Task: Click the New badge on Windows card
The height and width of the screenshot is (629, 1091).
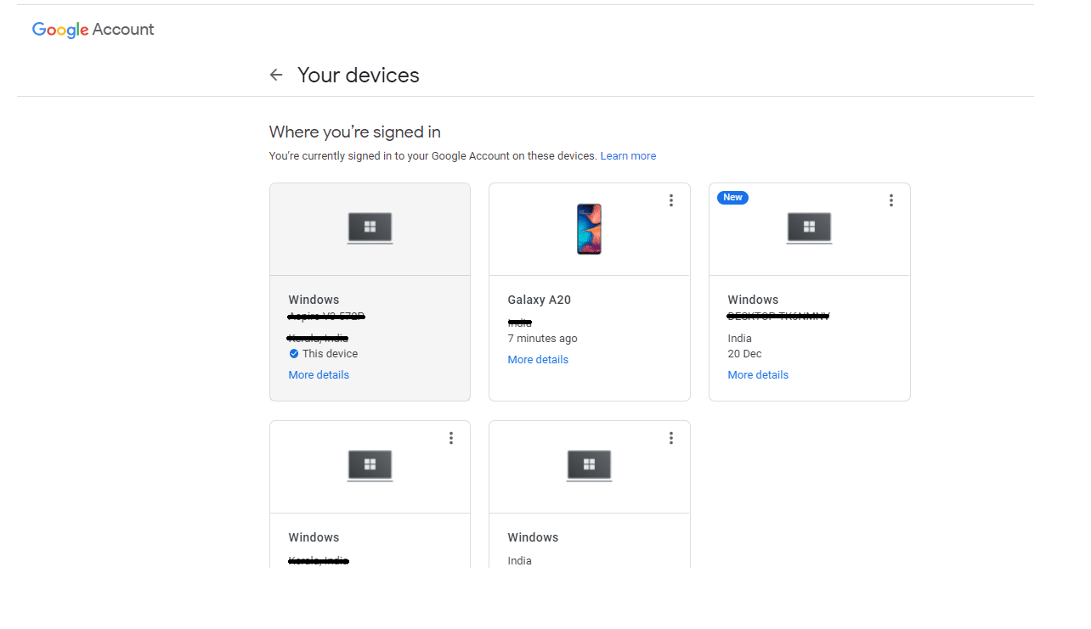Action: point(732,198)
